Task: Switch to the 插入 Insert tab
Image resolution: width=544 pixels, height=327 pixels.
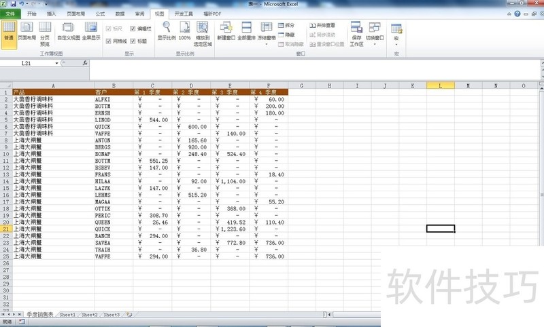Action: coord(52,14)
